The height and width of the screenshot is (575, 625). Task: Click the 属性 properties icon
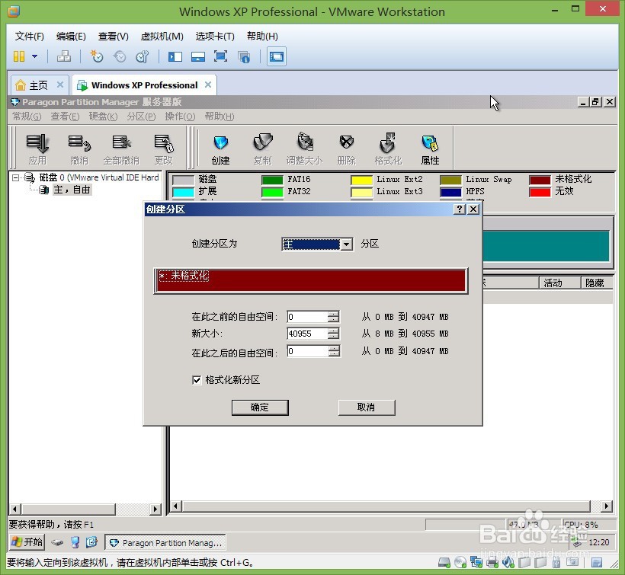coord(430,149)
